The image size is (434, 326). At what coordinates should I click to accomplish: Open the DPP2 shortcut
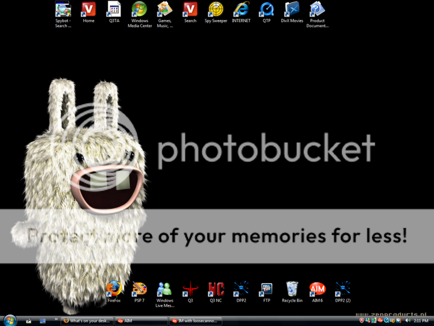click(241, 287)
